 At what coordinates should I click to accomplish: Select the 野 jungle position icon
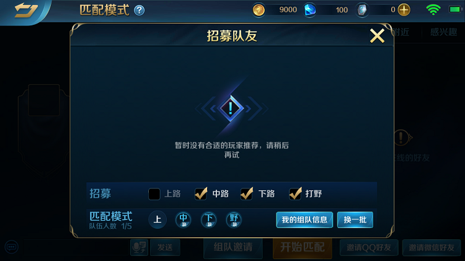click(234, 220)
